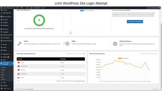Open Rank Math SEO in admin bar
Screen dimensions: 162x91
pos(36,8)
